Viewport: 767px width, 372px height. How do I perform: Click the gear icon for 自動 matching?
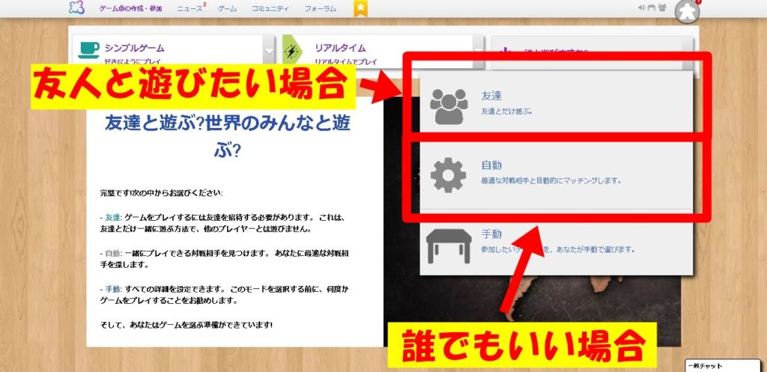pos(448,174)
